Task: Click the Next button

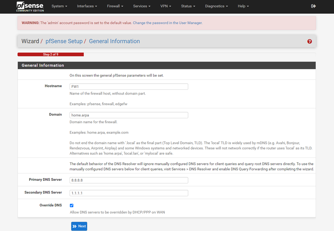Action: coord(79,226)
